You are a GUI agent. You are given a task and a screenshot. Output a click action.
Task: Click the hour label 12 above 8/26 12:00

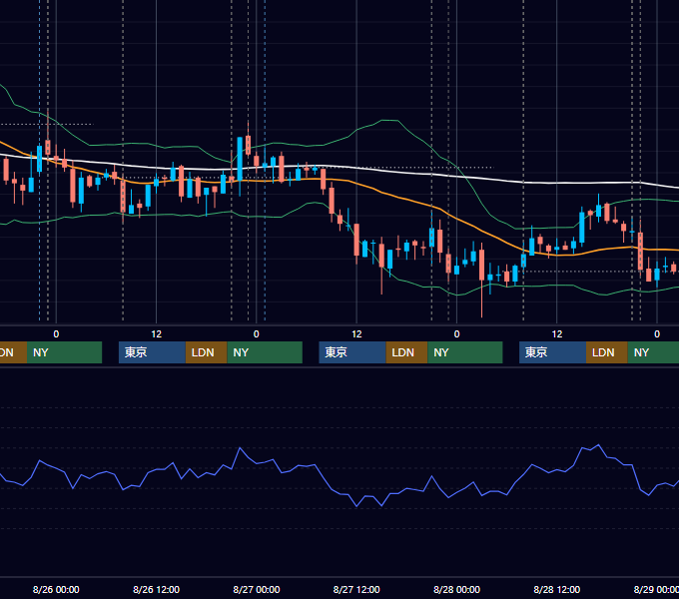tap(156, 334)
